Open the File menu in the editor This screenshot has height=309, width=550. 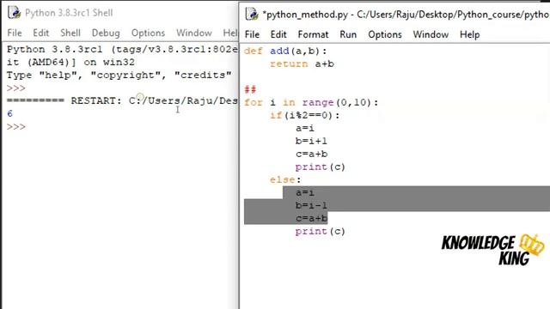(x=252, y=34)
